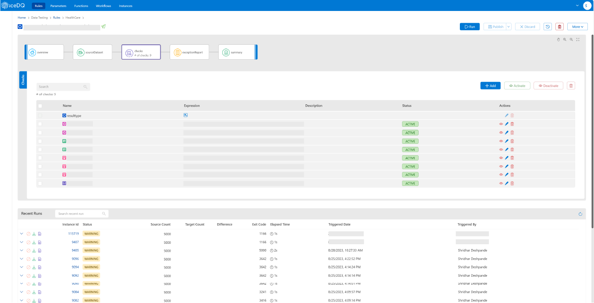Expand details for run 9405
The image size is (594, 303).
21,250
